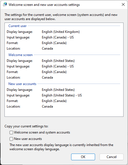Click New user accounts' Format label
This screenshot has width=128, height=165.
[13, 101]
